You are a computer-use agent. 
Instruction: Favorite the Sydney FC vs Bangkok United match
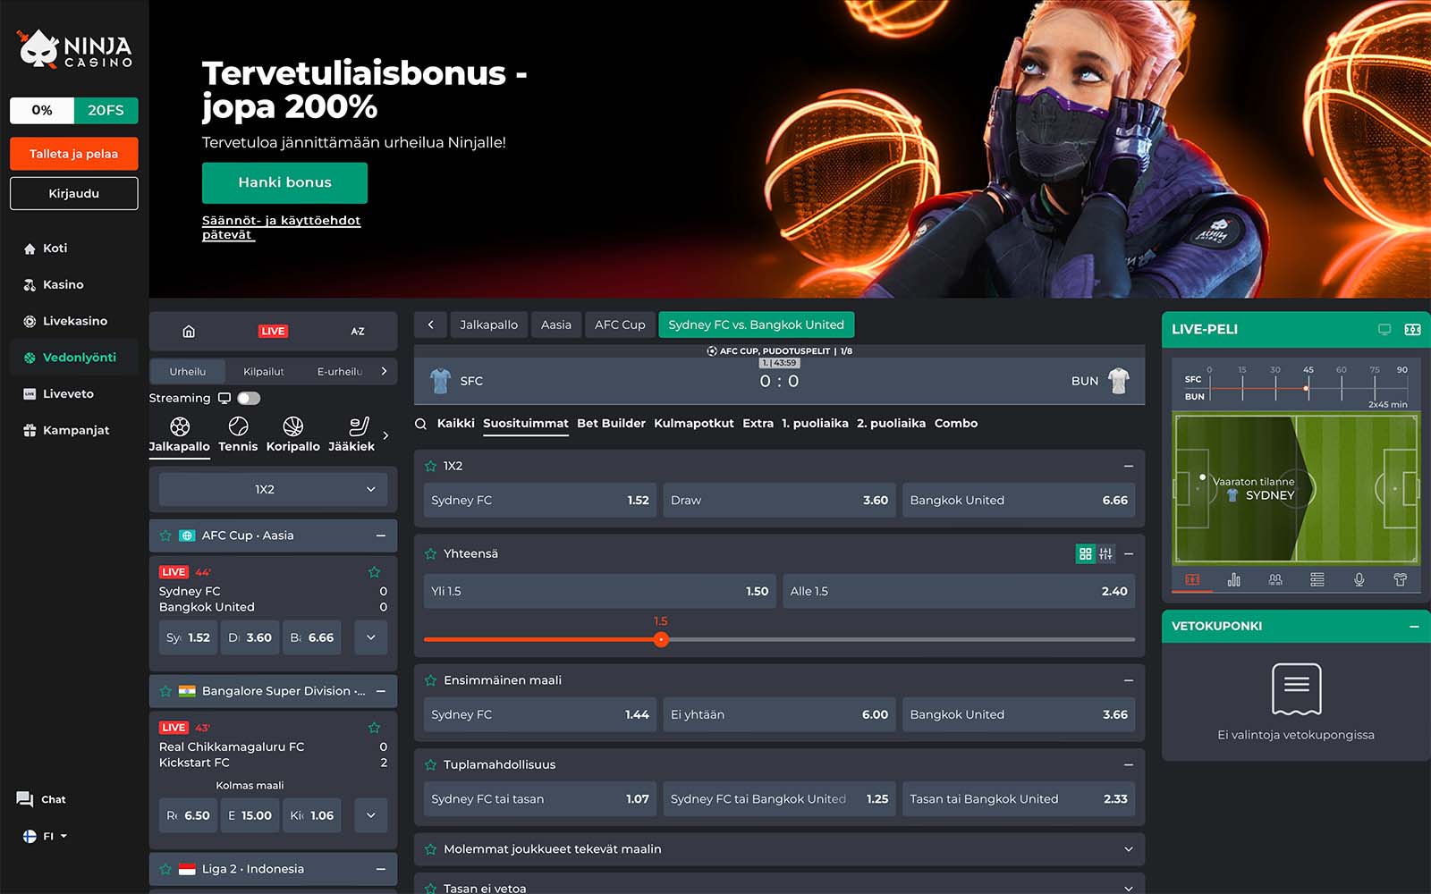pos(374,572)
